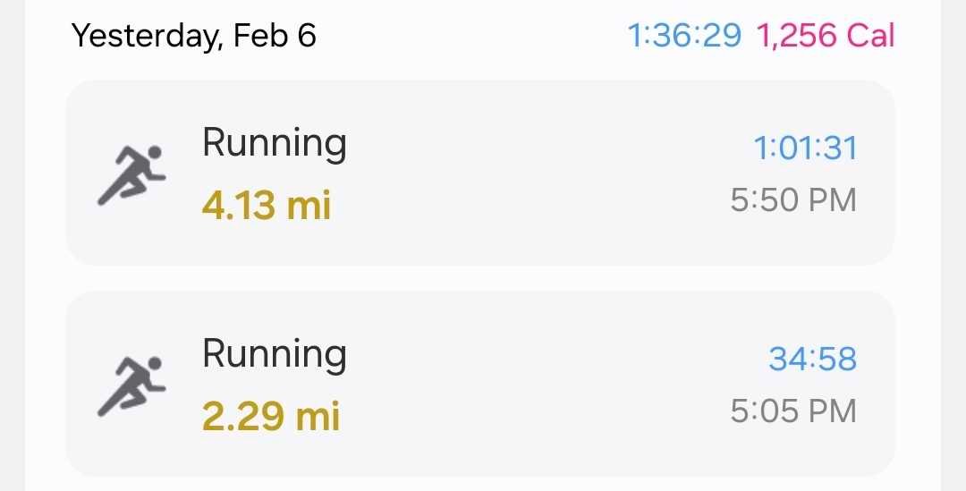
Task: Tap the running figure icon for 4.13 mi workout
Action: 131,175
